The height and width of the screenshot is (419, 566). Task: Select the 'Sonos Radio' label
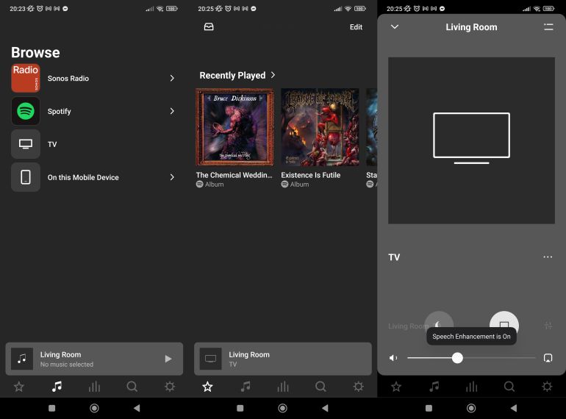(x=68, y=79)
